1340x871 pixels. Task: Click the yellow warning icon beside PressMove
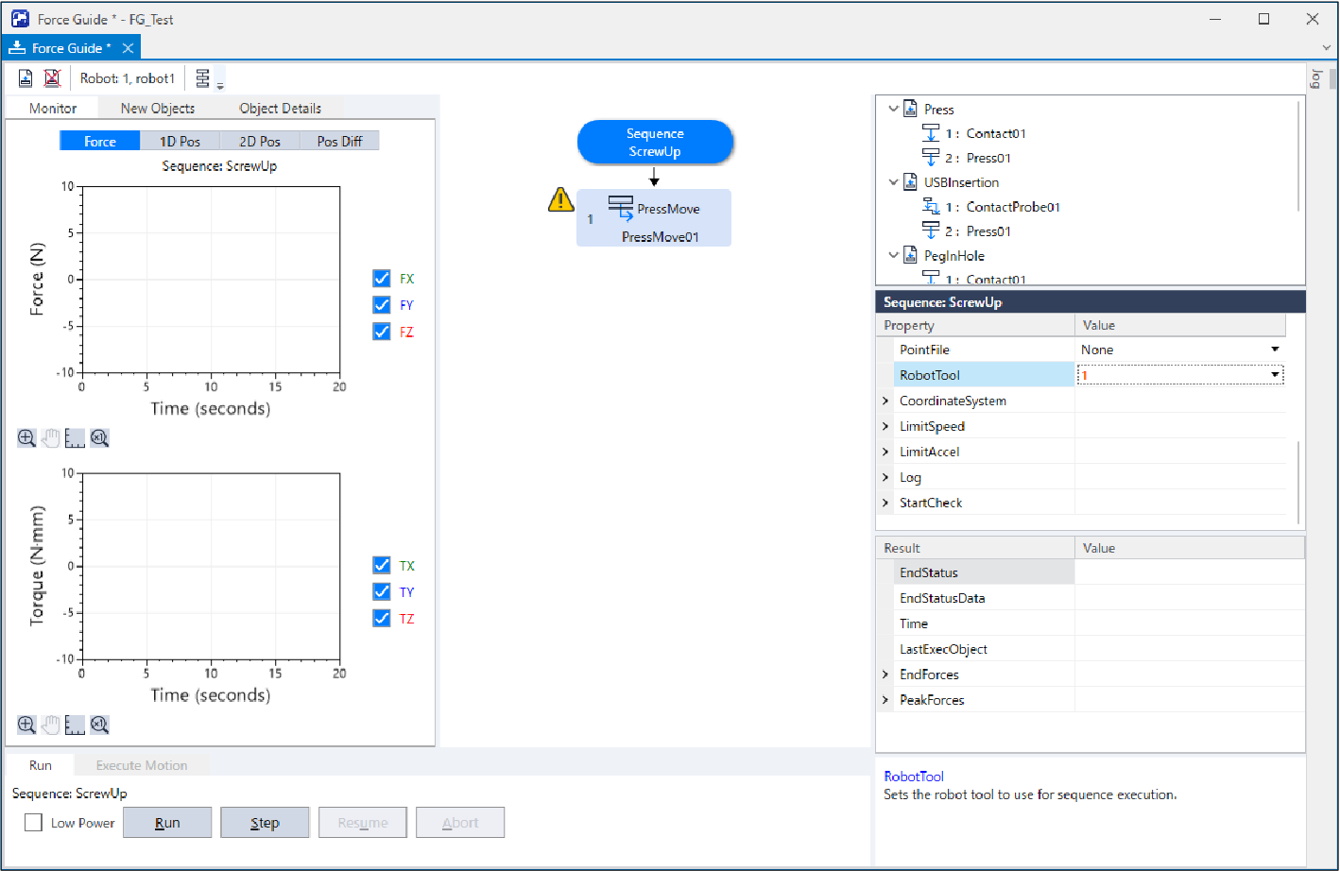pos(560,200)
